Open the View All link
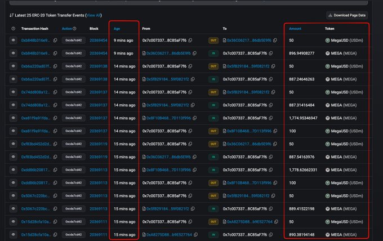383x241 pixels. 93,15
